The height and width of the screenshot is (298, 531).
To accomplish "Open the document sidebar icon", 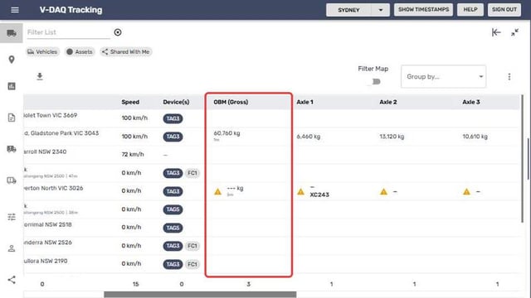I will 12,118.
